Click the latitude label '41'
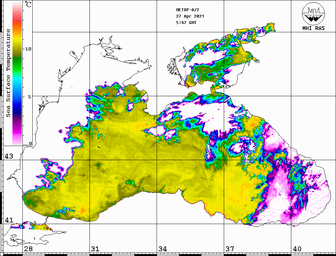Screen dimensions: 336x256 [x=9, y=220]
